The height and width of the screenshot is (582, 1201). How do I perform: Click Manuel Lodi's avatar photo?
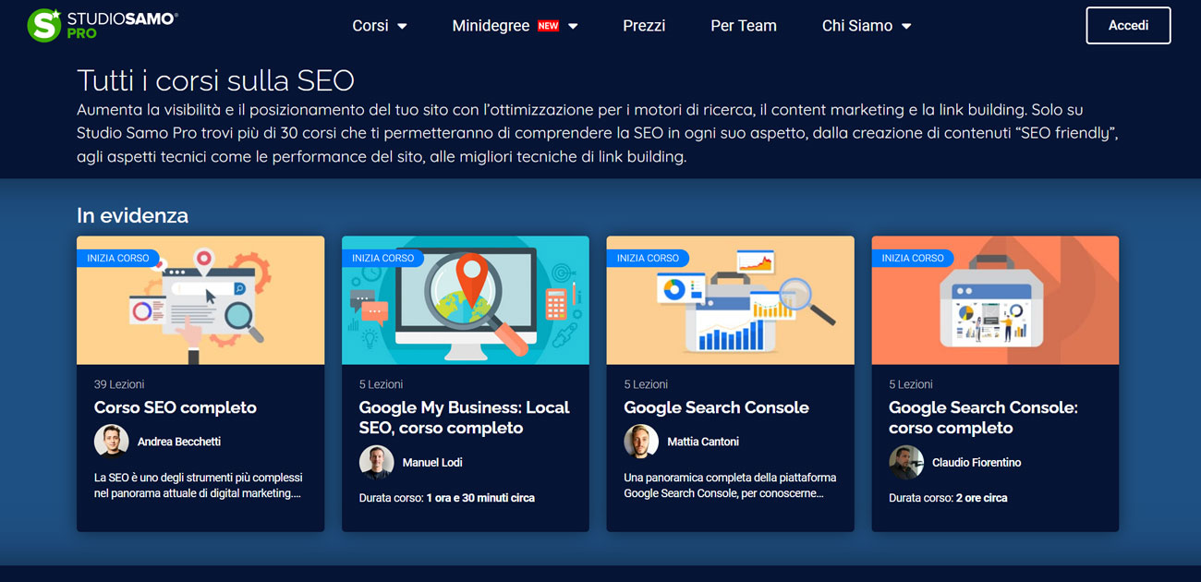tap(376, 462)
